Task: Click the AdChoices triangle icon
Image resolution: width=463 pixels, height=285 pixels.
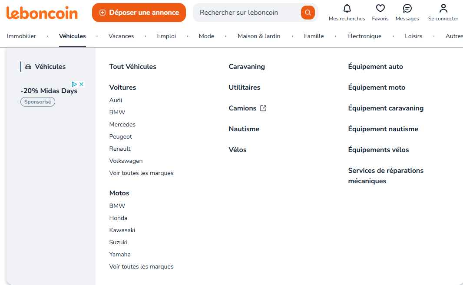Action: [74, 84]
